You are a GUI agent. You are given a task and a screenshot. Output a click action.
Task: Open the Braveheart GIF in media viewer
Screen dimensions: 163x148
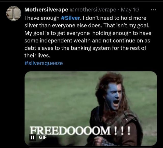pos(91,108)
